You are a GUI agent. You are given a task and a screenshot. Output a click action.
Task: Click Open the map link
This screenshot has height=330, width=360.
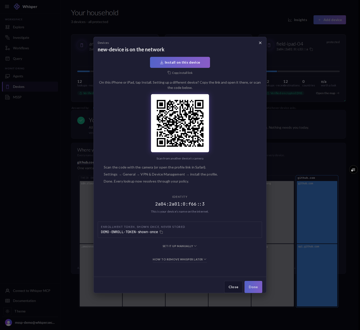coord(328,93)
